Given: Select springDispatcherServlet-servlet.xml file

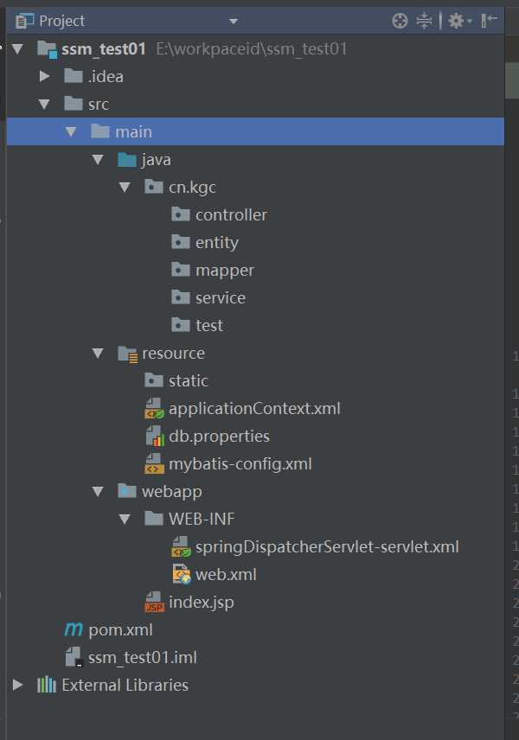Looking at the screenshot, I should [327, 546].
